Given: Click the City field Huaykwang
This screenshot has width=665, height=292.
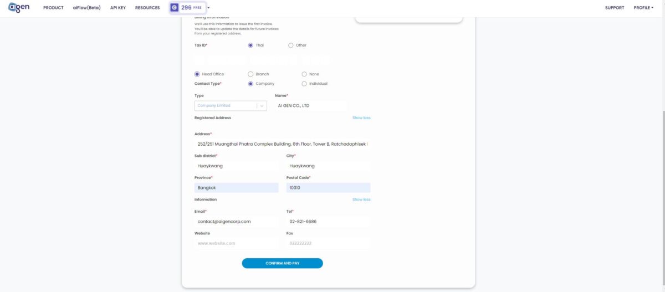Looking at the screenshot, I should click(x=329, y=166).
